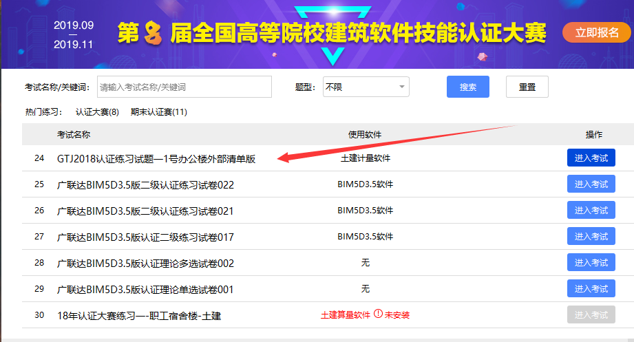Enter exam for BIM5D3.5 试卷021 row
The image size is (634, 342).
pyautogui.click(x=591, y=210)
